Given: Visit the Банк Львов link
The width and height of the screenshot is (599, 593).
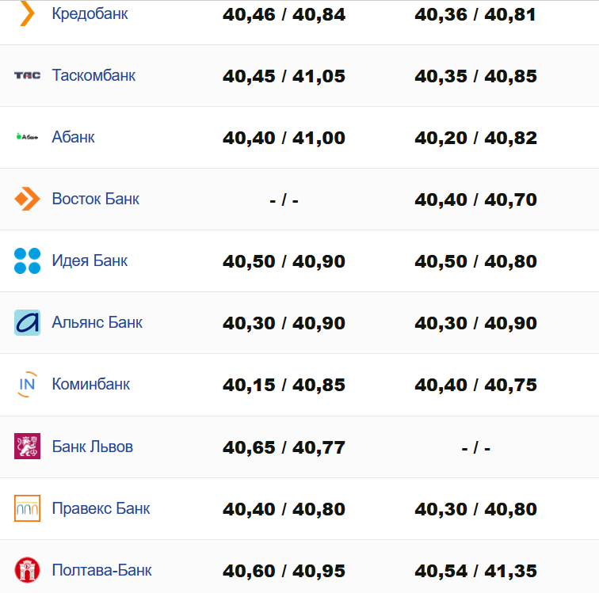Looking at the screenshot, I should [x=92, y=447].
